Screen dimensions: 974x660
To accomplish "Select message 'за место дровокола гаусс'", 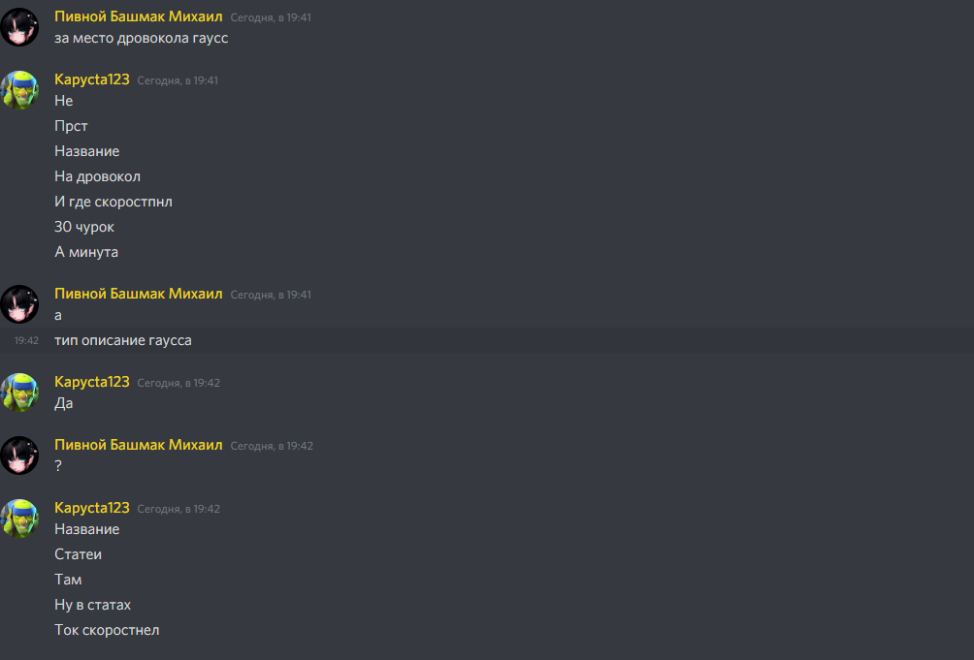I will pos(141,39).
